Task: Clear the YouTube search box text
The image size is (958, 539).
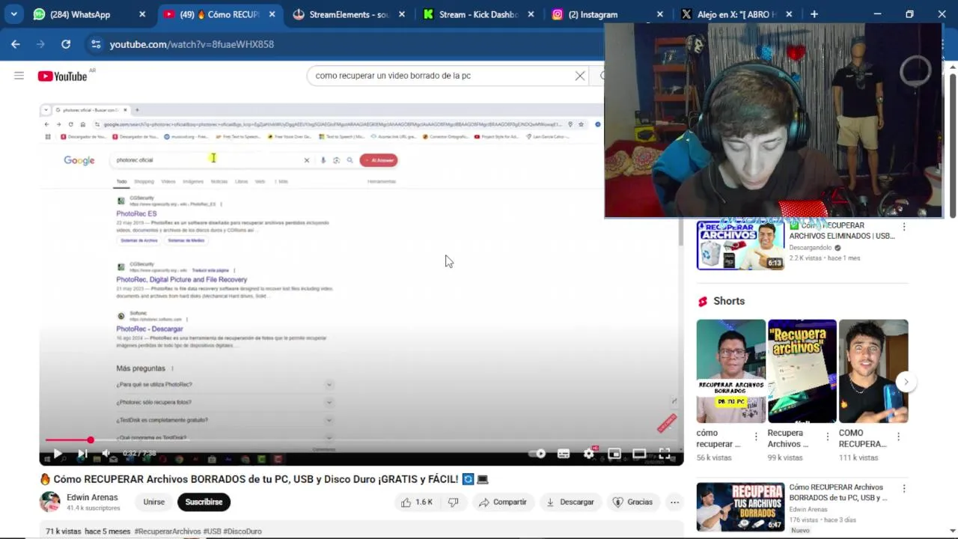Action: [579, 76]
